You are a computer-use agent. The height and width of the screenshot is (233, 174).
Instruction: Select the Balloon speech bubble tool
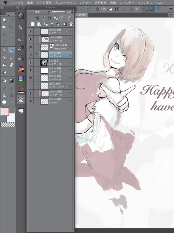click(4, 102)
